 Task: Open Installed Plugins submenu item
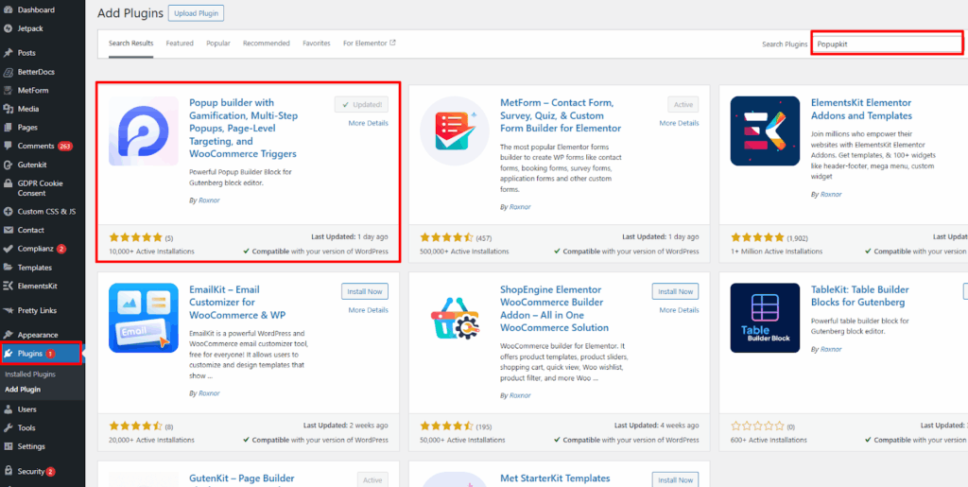click(x=30, y=374)
